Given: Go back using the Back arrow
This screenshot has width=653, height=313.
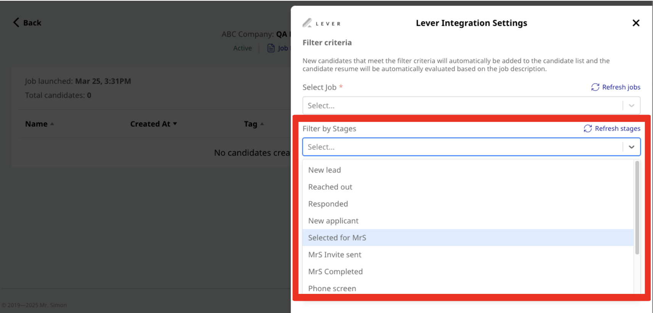Looking at the screenshot, I should click(x=16, y=23).
